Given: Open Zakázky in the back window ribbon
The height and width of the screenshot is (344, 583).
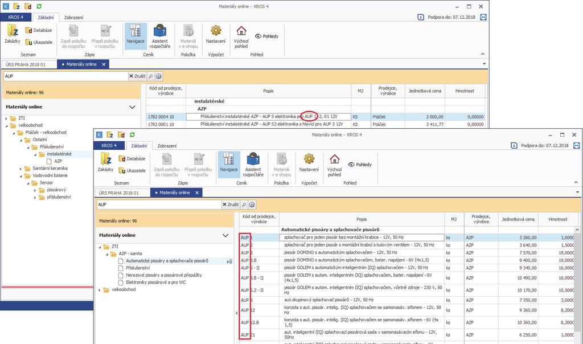Looking at the screenshot, I should point(13,34).
